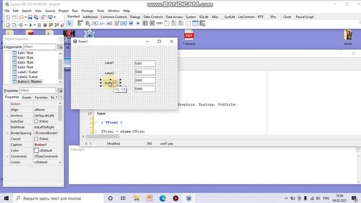361x203 pixels.
Task: Pick the TCheckBox component from the palette
Action: [x=131, y=23]
